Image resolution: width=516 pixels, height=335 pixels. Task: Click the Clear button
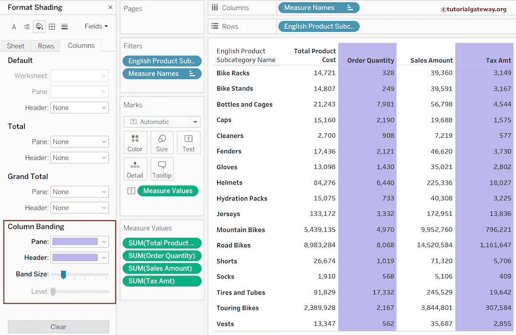pyautogui.click(x=58, y=326)
